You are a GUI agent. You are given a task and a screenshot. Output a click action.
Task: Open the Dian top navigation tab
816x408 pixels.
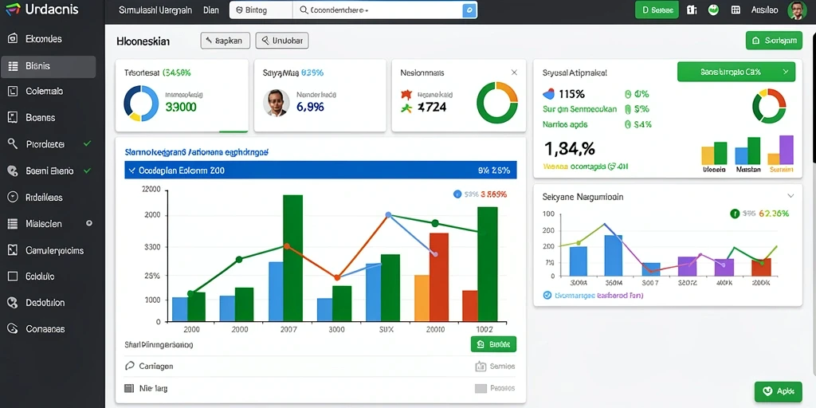click(211, 10)
